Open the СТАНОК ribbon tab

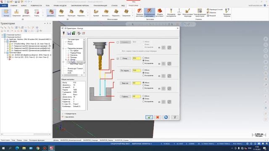[x=114, y=5]
